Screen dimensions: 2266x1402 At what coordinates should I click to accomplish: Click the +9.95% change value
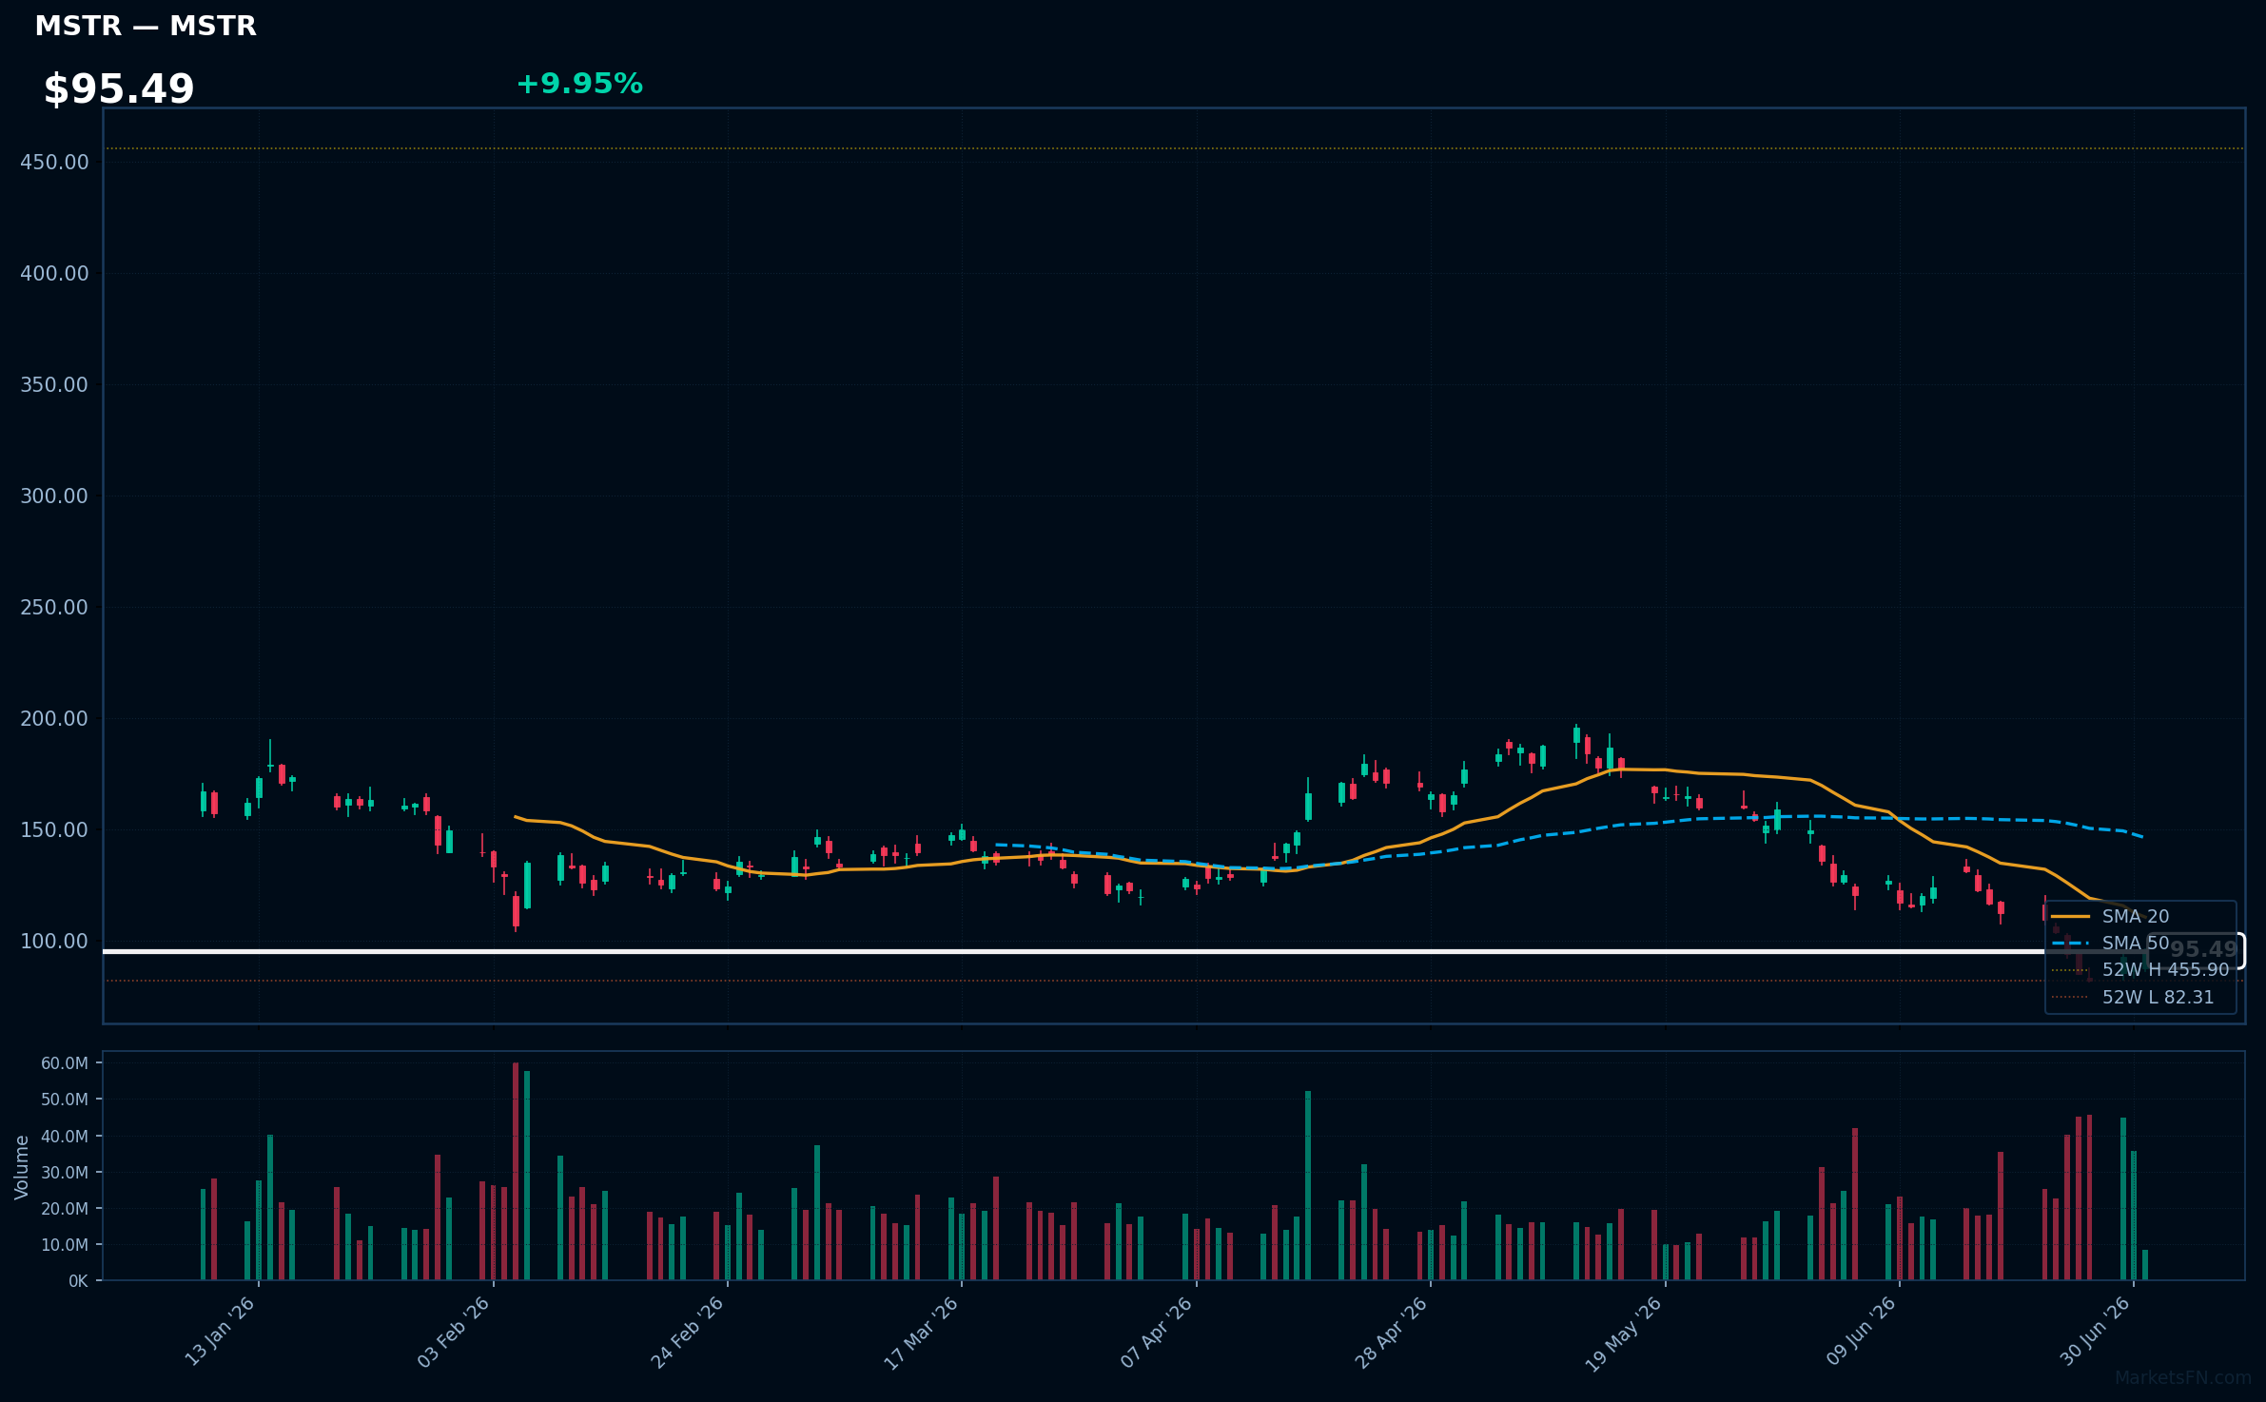click(x=579, y=84)
